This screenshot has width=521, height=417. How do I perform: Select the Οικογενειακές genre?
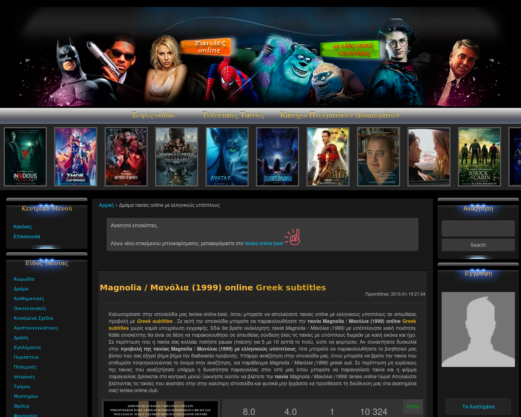30,308
